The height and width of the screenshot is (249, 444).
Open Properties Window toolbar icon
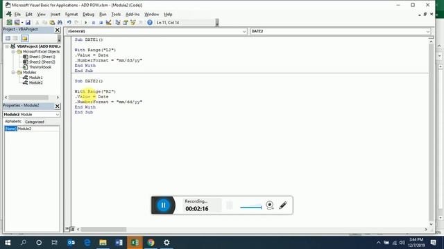click(x=125, y=22)
